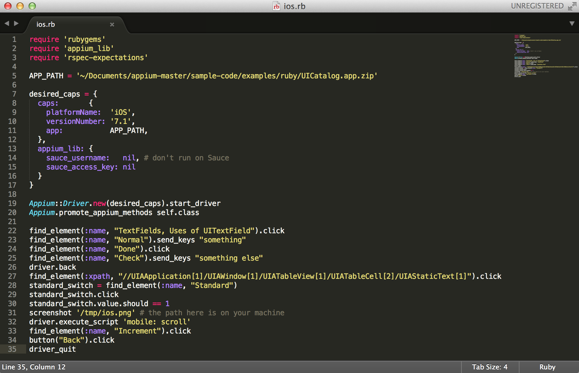Click the UNREGISTERED label
The image size is (579, 373).
tap(537, 6)
